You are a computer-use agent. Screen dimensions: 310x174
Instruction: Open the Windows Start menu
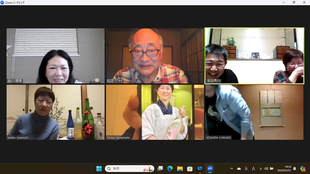[99, 169]
